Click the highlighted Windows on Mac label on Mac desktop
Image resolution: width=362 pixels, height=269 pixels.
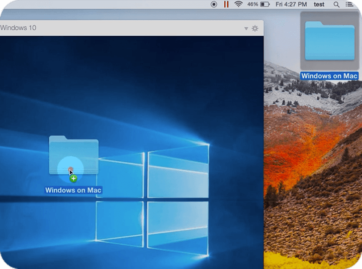pyautogui.click(x=329, y=76)
